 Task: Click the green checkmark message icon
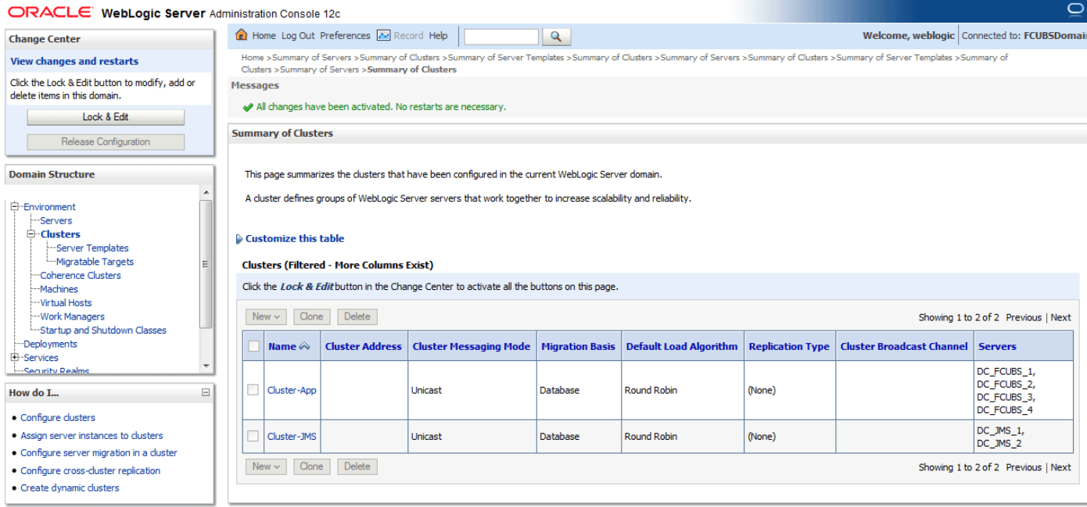[x=247, y=104]
